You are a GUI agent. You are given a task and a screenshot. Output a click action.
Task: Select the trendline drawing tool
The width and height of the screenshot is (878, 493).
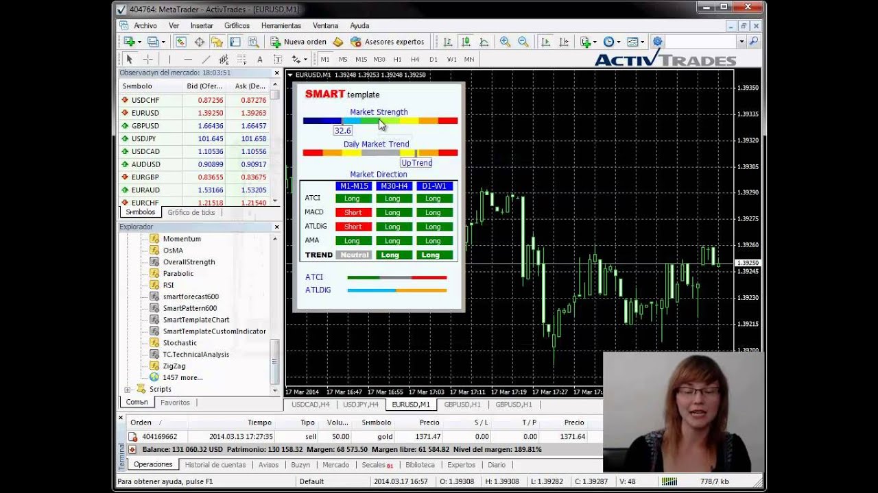click(x=205, y=60)
